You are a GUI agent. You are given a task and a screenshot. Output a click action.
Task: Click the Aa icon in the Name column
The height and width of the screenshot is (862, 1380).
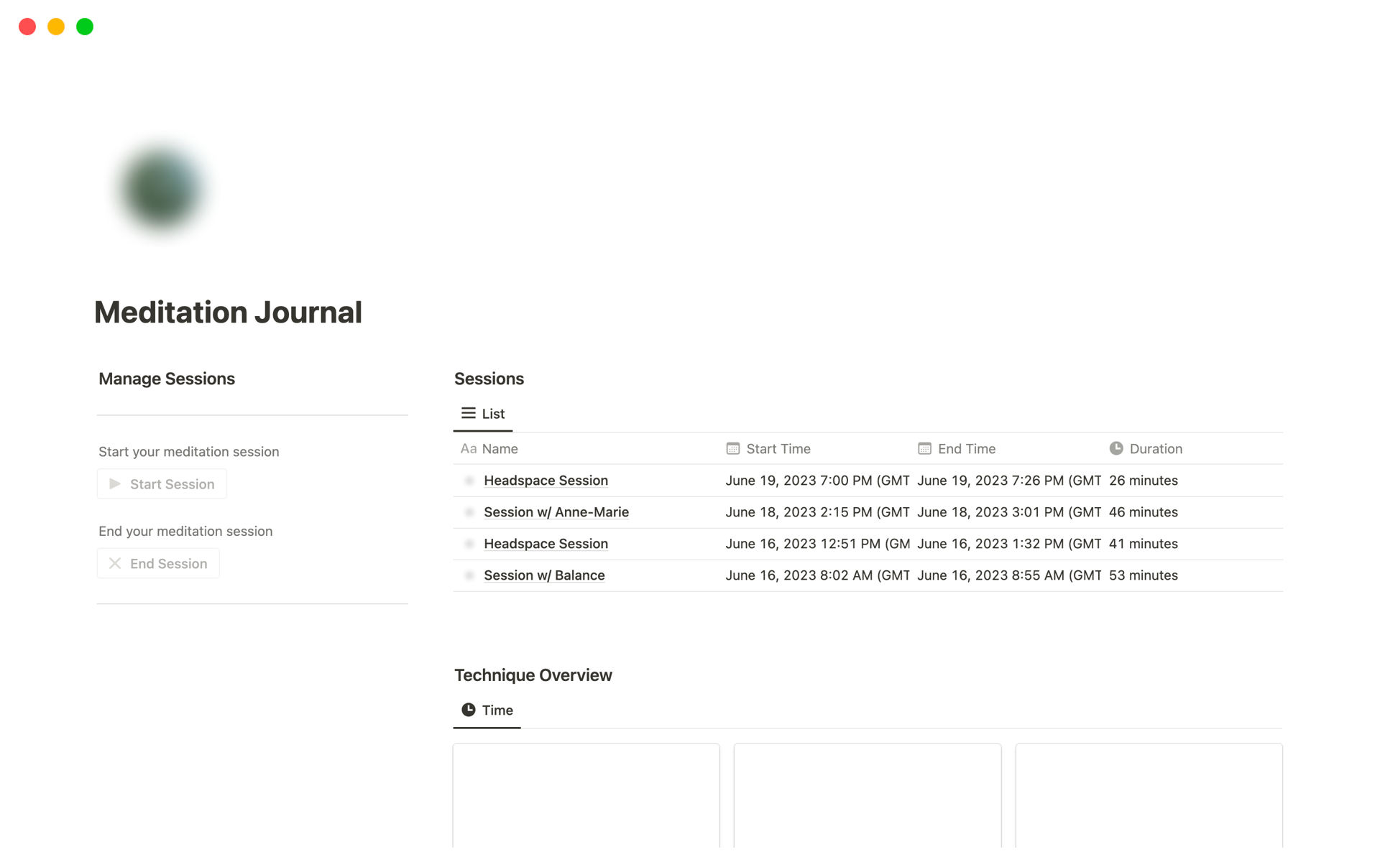click(x=469, y=448)
